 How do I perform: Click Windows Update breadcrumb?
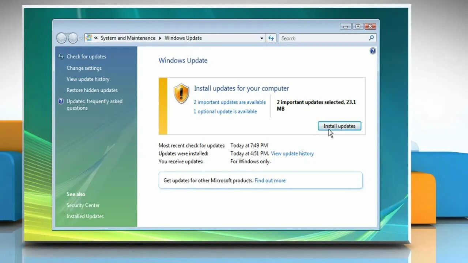pos(183,38)
